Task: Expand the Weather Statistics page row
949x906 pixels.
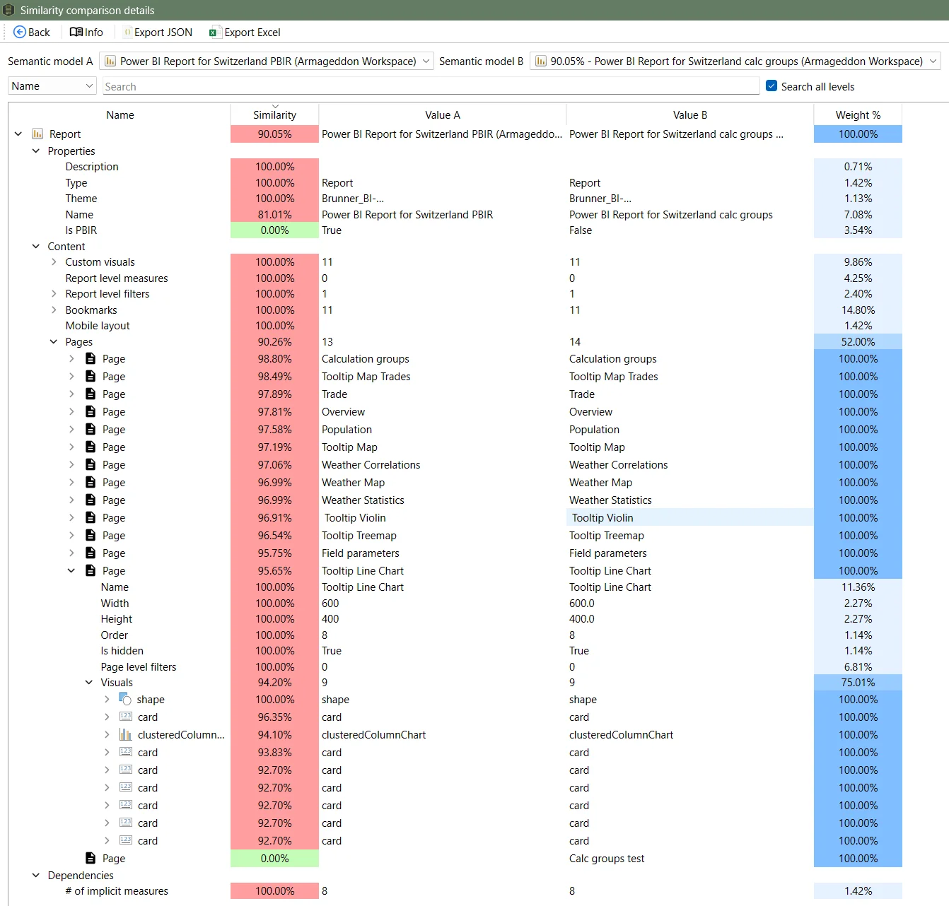Action: [71, 500]
